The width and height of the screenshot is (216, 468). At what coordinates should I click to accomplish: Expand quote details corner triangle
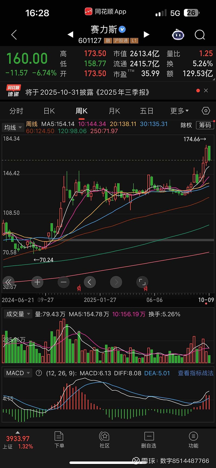pyautogui.click(x=214, y=79)
